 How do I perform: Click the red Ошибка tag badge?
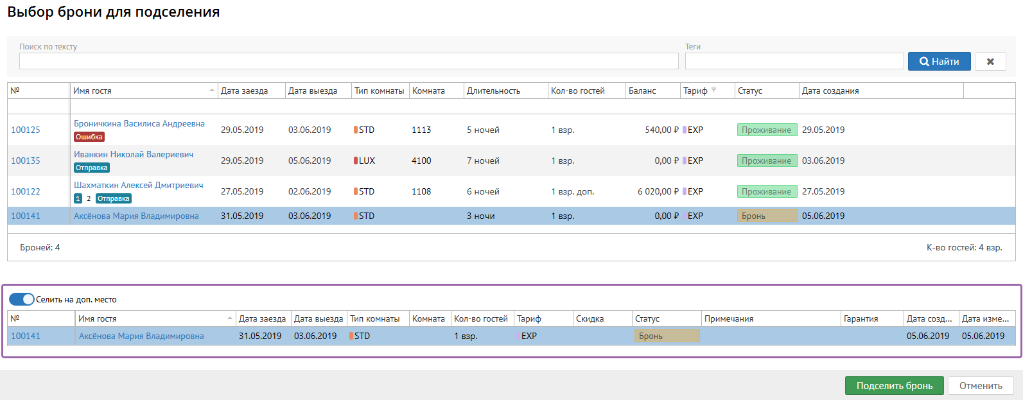pyautogui.click(x=89, y=137)
